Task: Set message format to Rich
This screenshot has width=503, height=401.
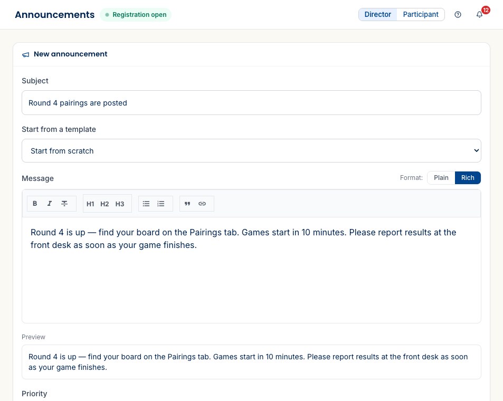Action: (468, 178)
